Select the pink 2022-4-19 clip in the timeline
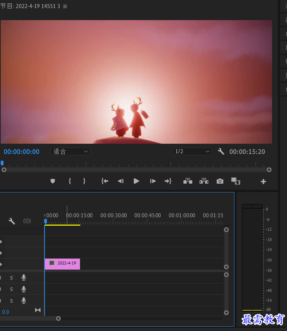The width and height of the screenshot is (287, 331). pos(62,264)
